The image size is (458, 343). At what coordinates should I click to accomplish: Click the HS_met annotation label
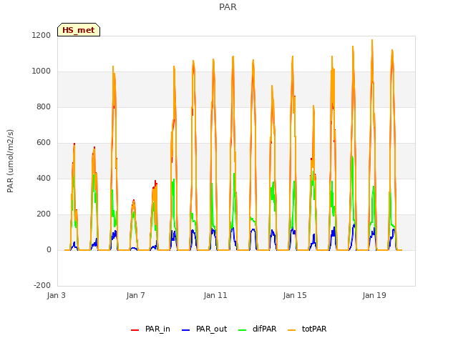[x=79, y=30]
